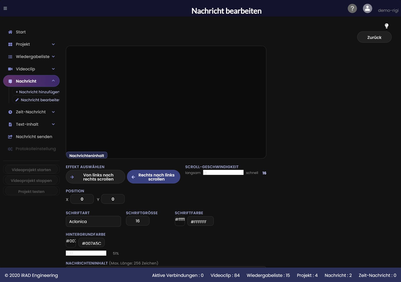Click the Y position input field

click(x=113, y=199)
